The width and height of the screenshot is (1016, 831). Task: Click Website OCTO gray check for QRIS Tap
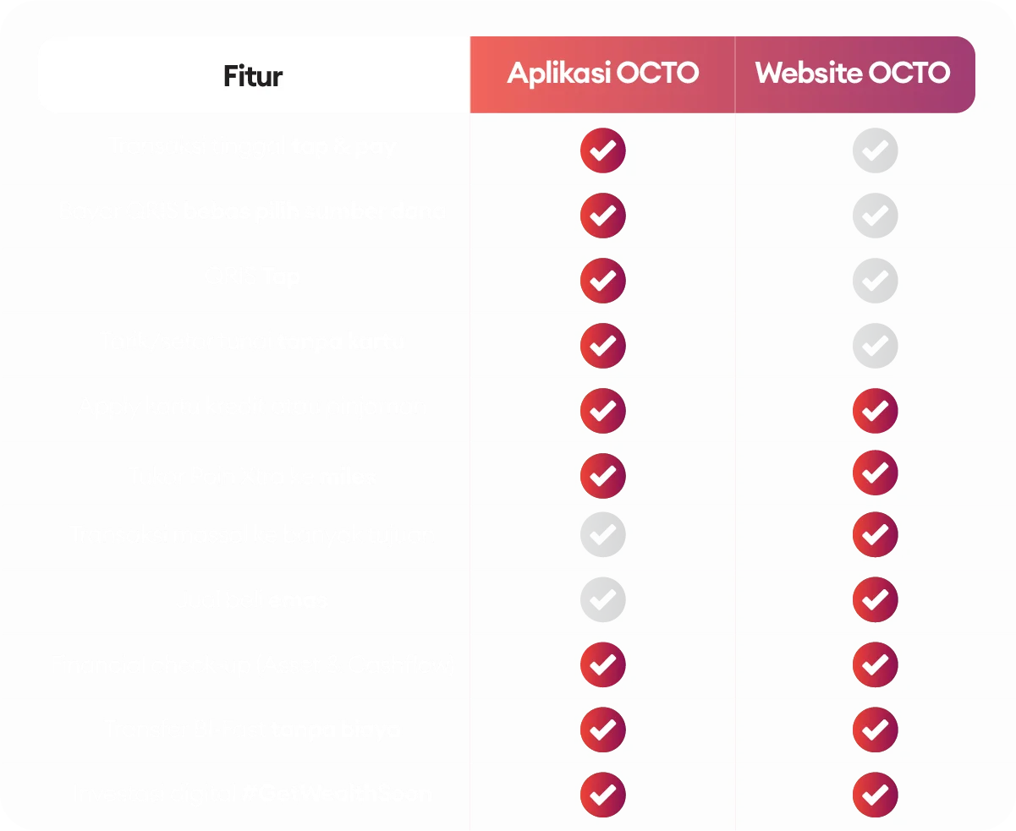pos(875,281)
